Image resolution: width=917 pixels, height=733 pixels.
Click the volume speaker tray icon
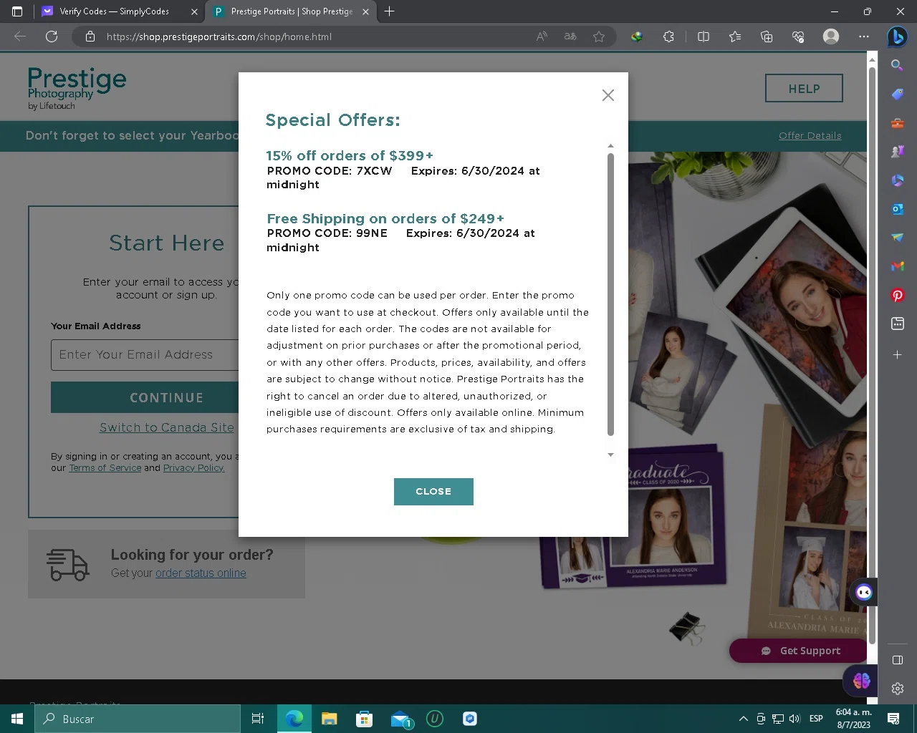794,719
